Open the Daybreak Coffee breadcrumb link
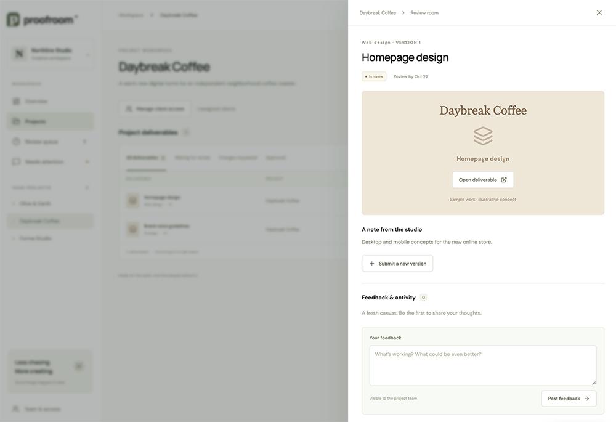Screen dimensions: 616x422 378,13
